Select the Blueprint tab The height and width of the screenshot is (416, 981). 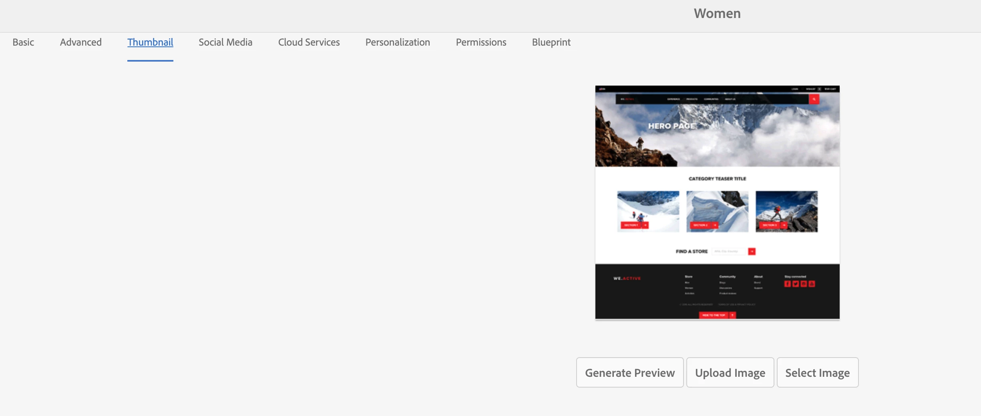pos(551,42)
